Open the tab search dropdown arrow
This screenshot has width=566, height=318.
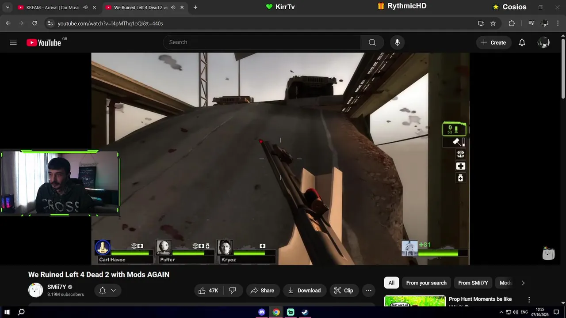point(8,8)
